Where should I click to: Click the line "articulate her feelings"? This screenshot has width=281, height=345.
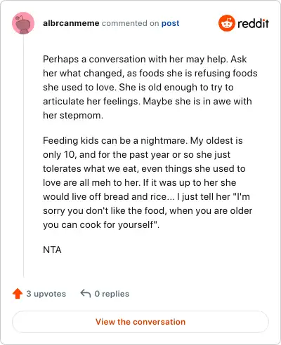coord(91,102)
